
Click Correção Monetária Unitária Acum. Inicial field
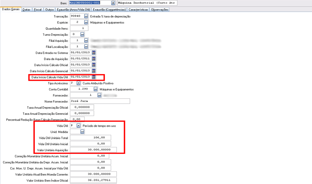click(90, 156)
